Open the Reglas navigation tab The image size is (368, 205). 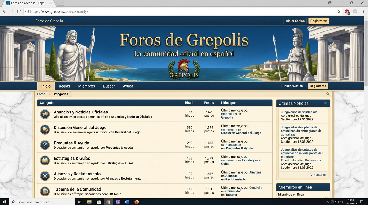click(64, 86)
